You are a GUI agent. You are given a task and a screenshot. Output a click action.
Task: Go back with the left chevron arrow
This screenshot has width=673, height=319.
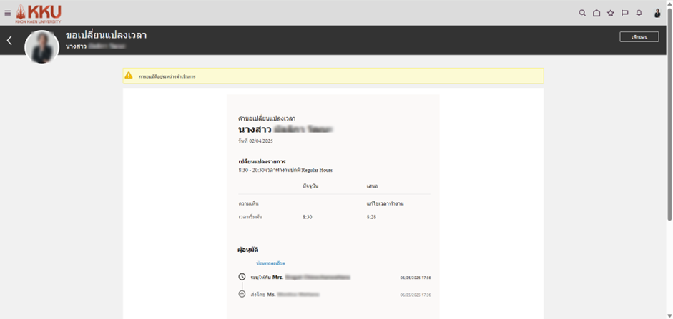(9, 41)
